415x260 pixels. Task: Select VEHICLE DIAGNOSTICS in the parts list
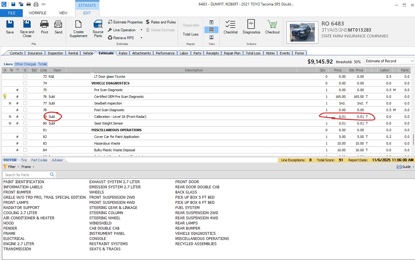point(195,234)
